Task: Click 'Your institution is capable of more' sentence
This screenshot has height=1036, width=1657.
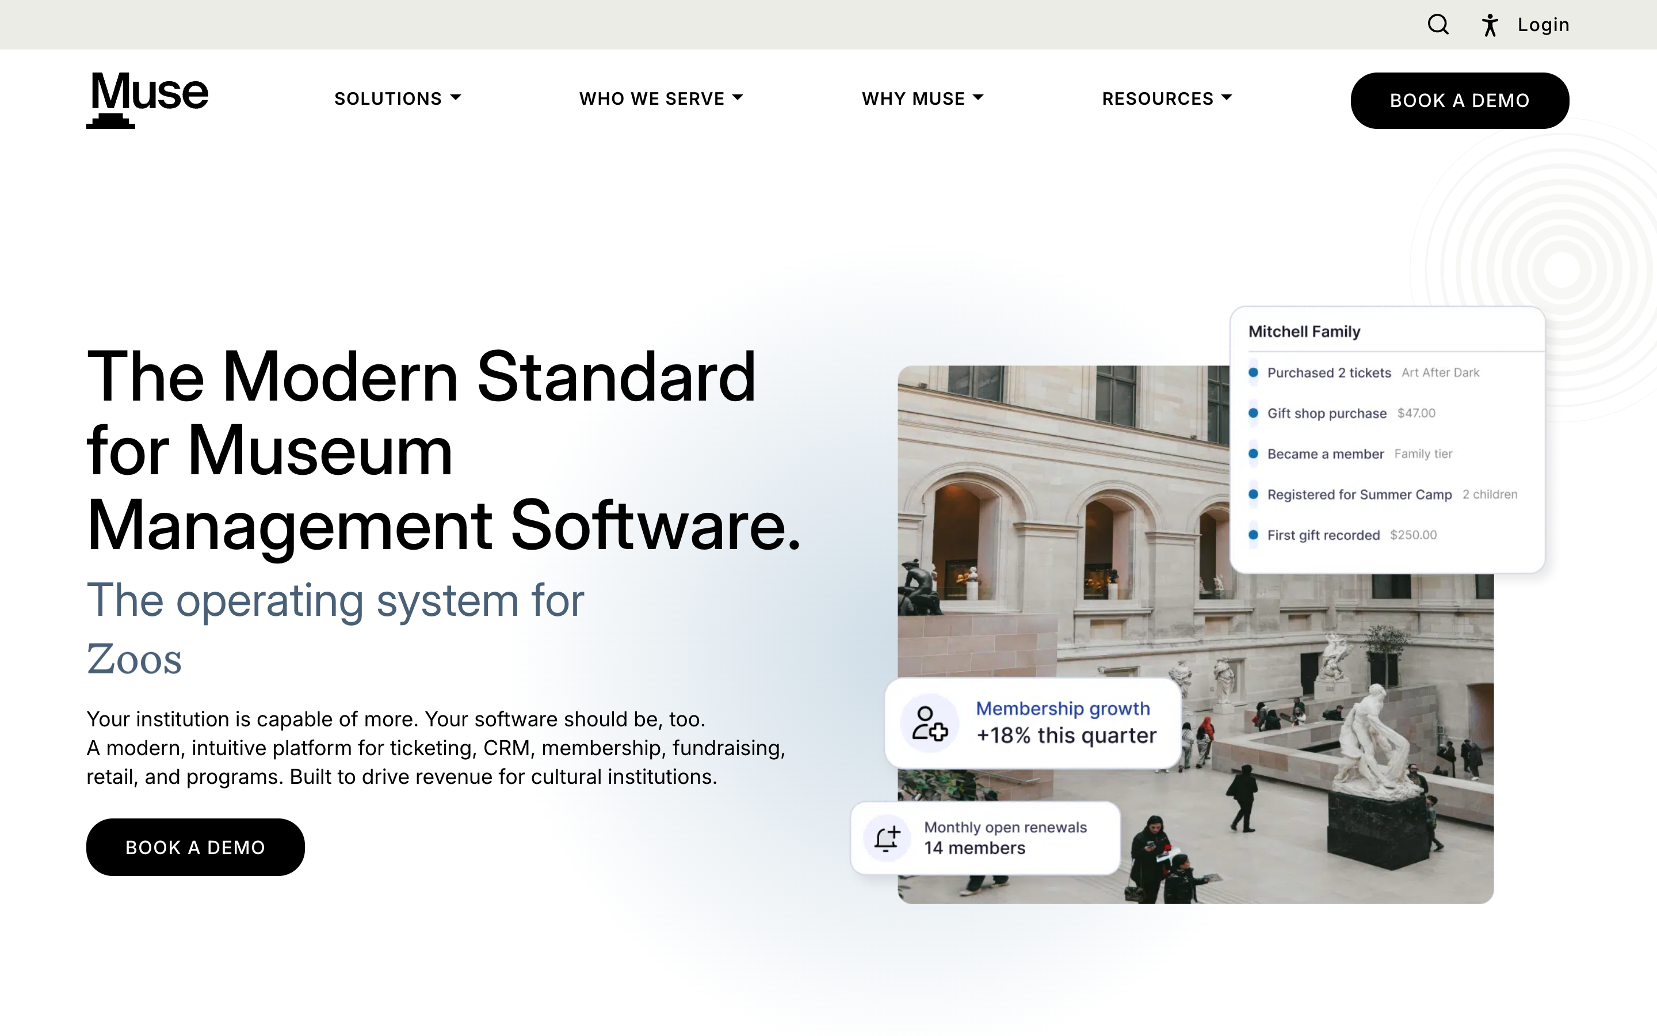Action: click(252, 719)
